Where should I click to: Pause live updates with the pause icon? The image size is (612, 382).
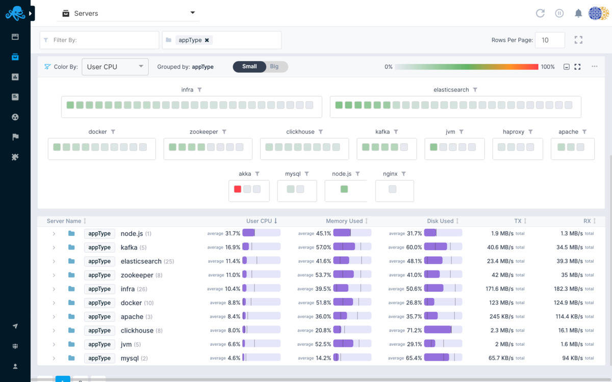coord(559,13)
